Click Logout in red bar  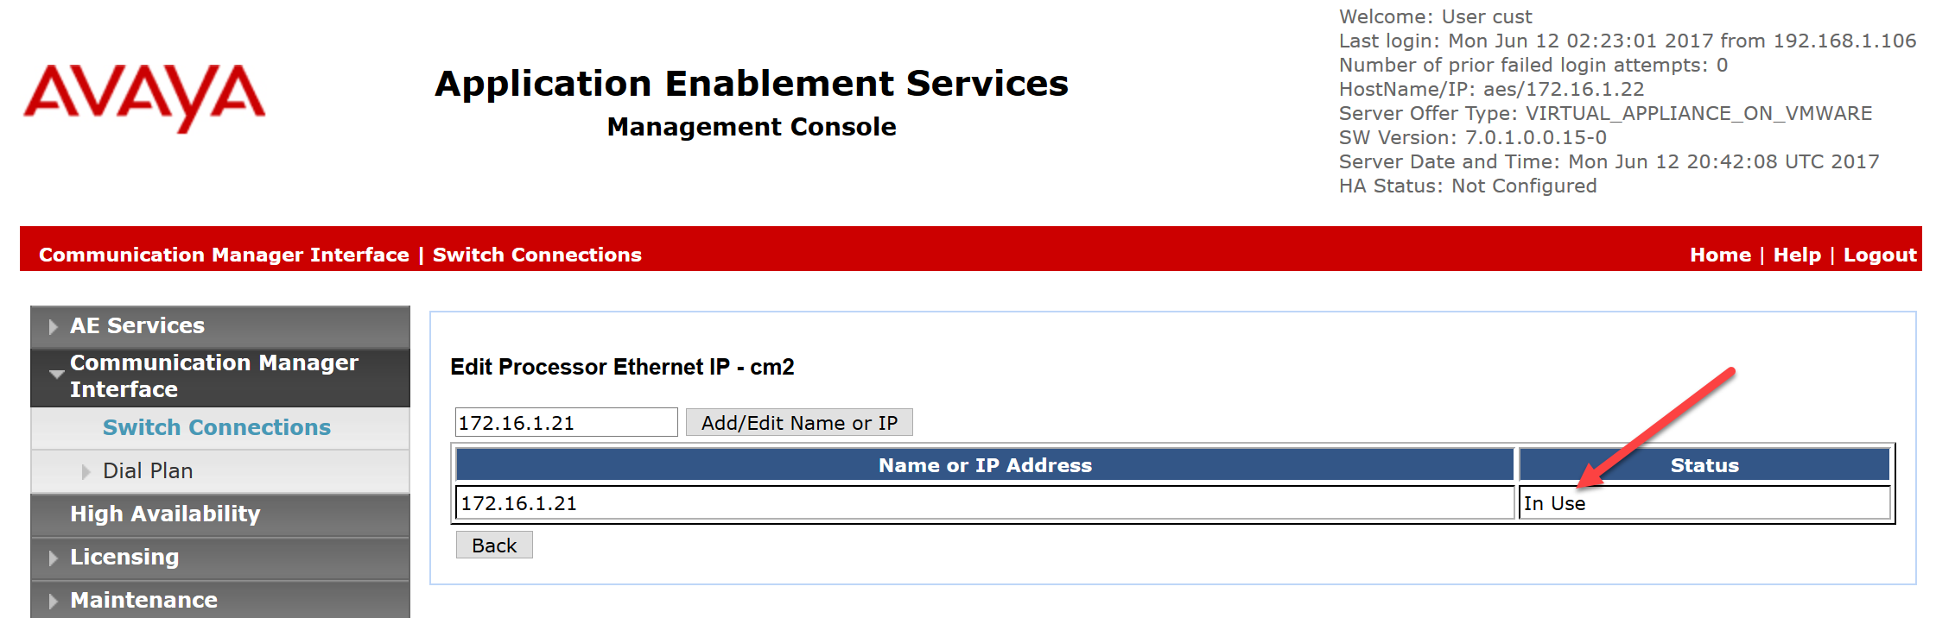pyautogui.click(x=1880, y=255)
